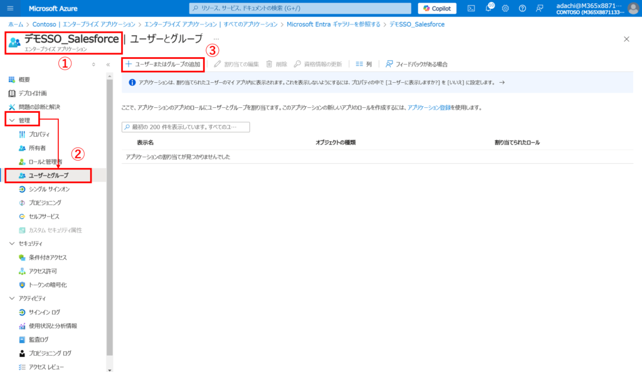
Task: Click the arrow in the info banner
Action: tap(502, 82)
